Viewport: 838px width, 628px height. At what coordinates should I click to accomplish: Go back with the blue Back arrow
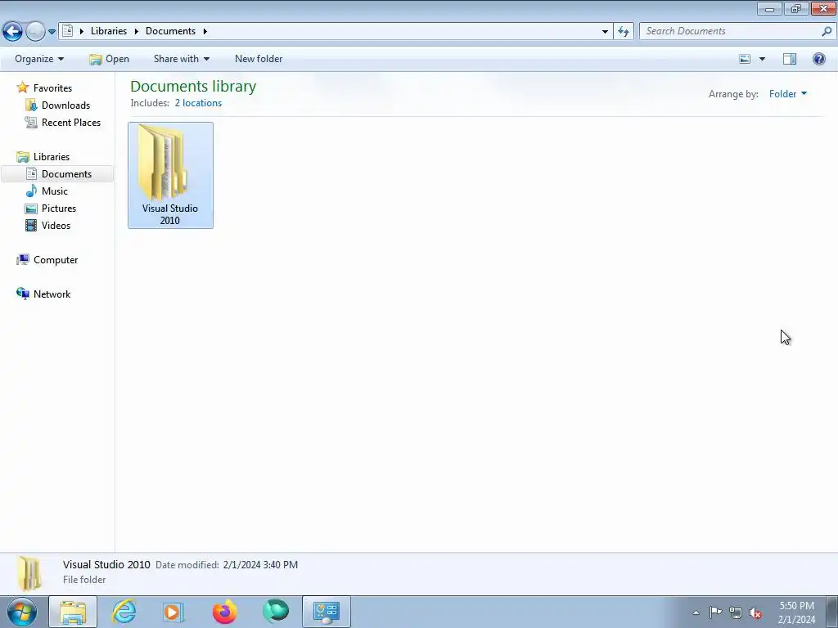click(12, 32)
